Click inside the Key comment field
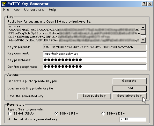154x126 pixels. point(95,54)
